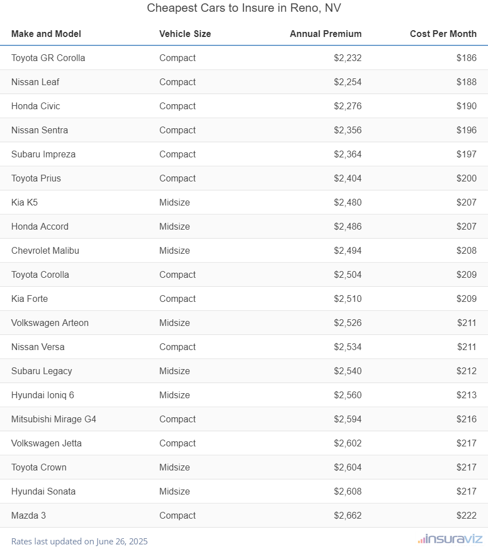Select the Volkswagen Arteon model name

(x=50, y=323)
